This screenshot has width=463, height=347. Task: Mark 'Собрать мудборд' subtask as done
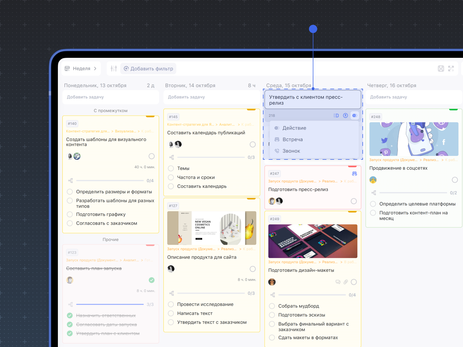tap(272, 306)
